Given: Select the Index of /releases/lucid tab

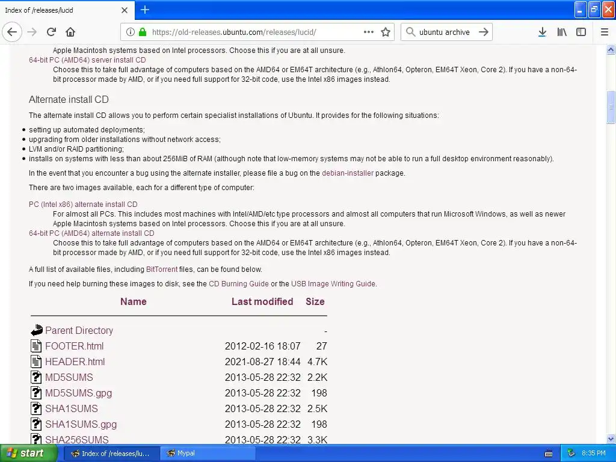Looking at the screenshot, I should [67, 10].
